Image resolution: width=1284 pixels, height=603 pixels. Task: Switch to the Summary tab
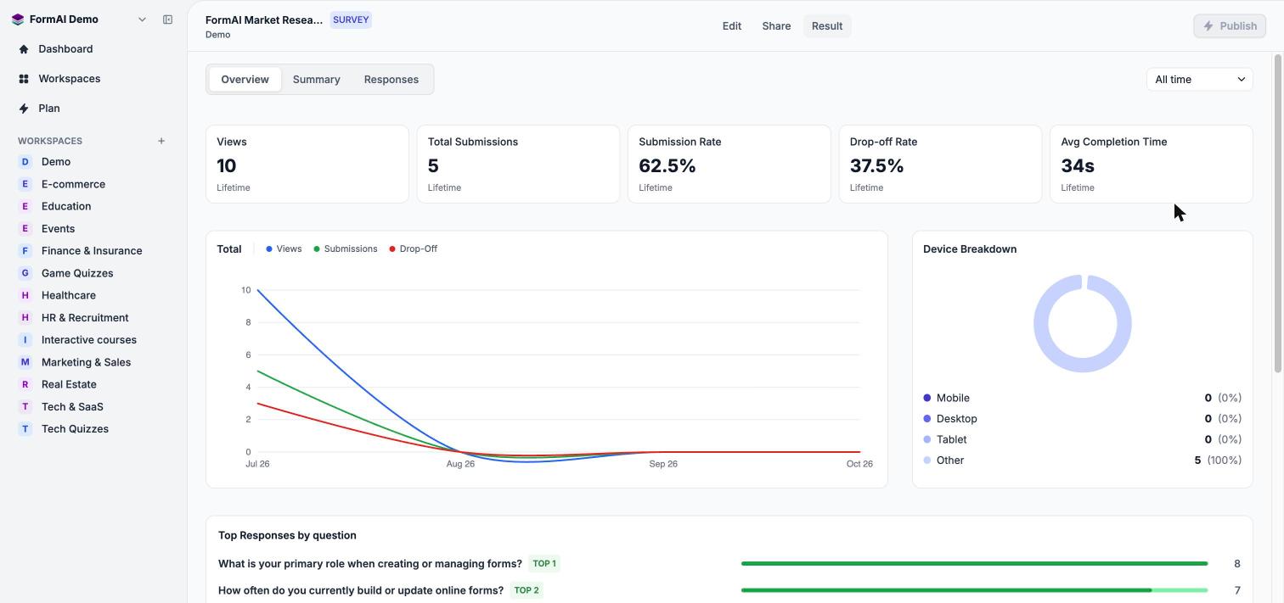[317, 80]
